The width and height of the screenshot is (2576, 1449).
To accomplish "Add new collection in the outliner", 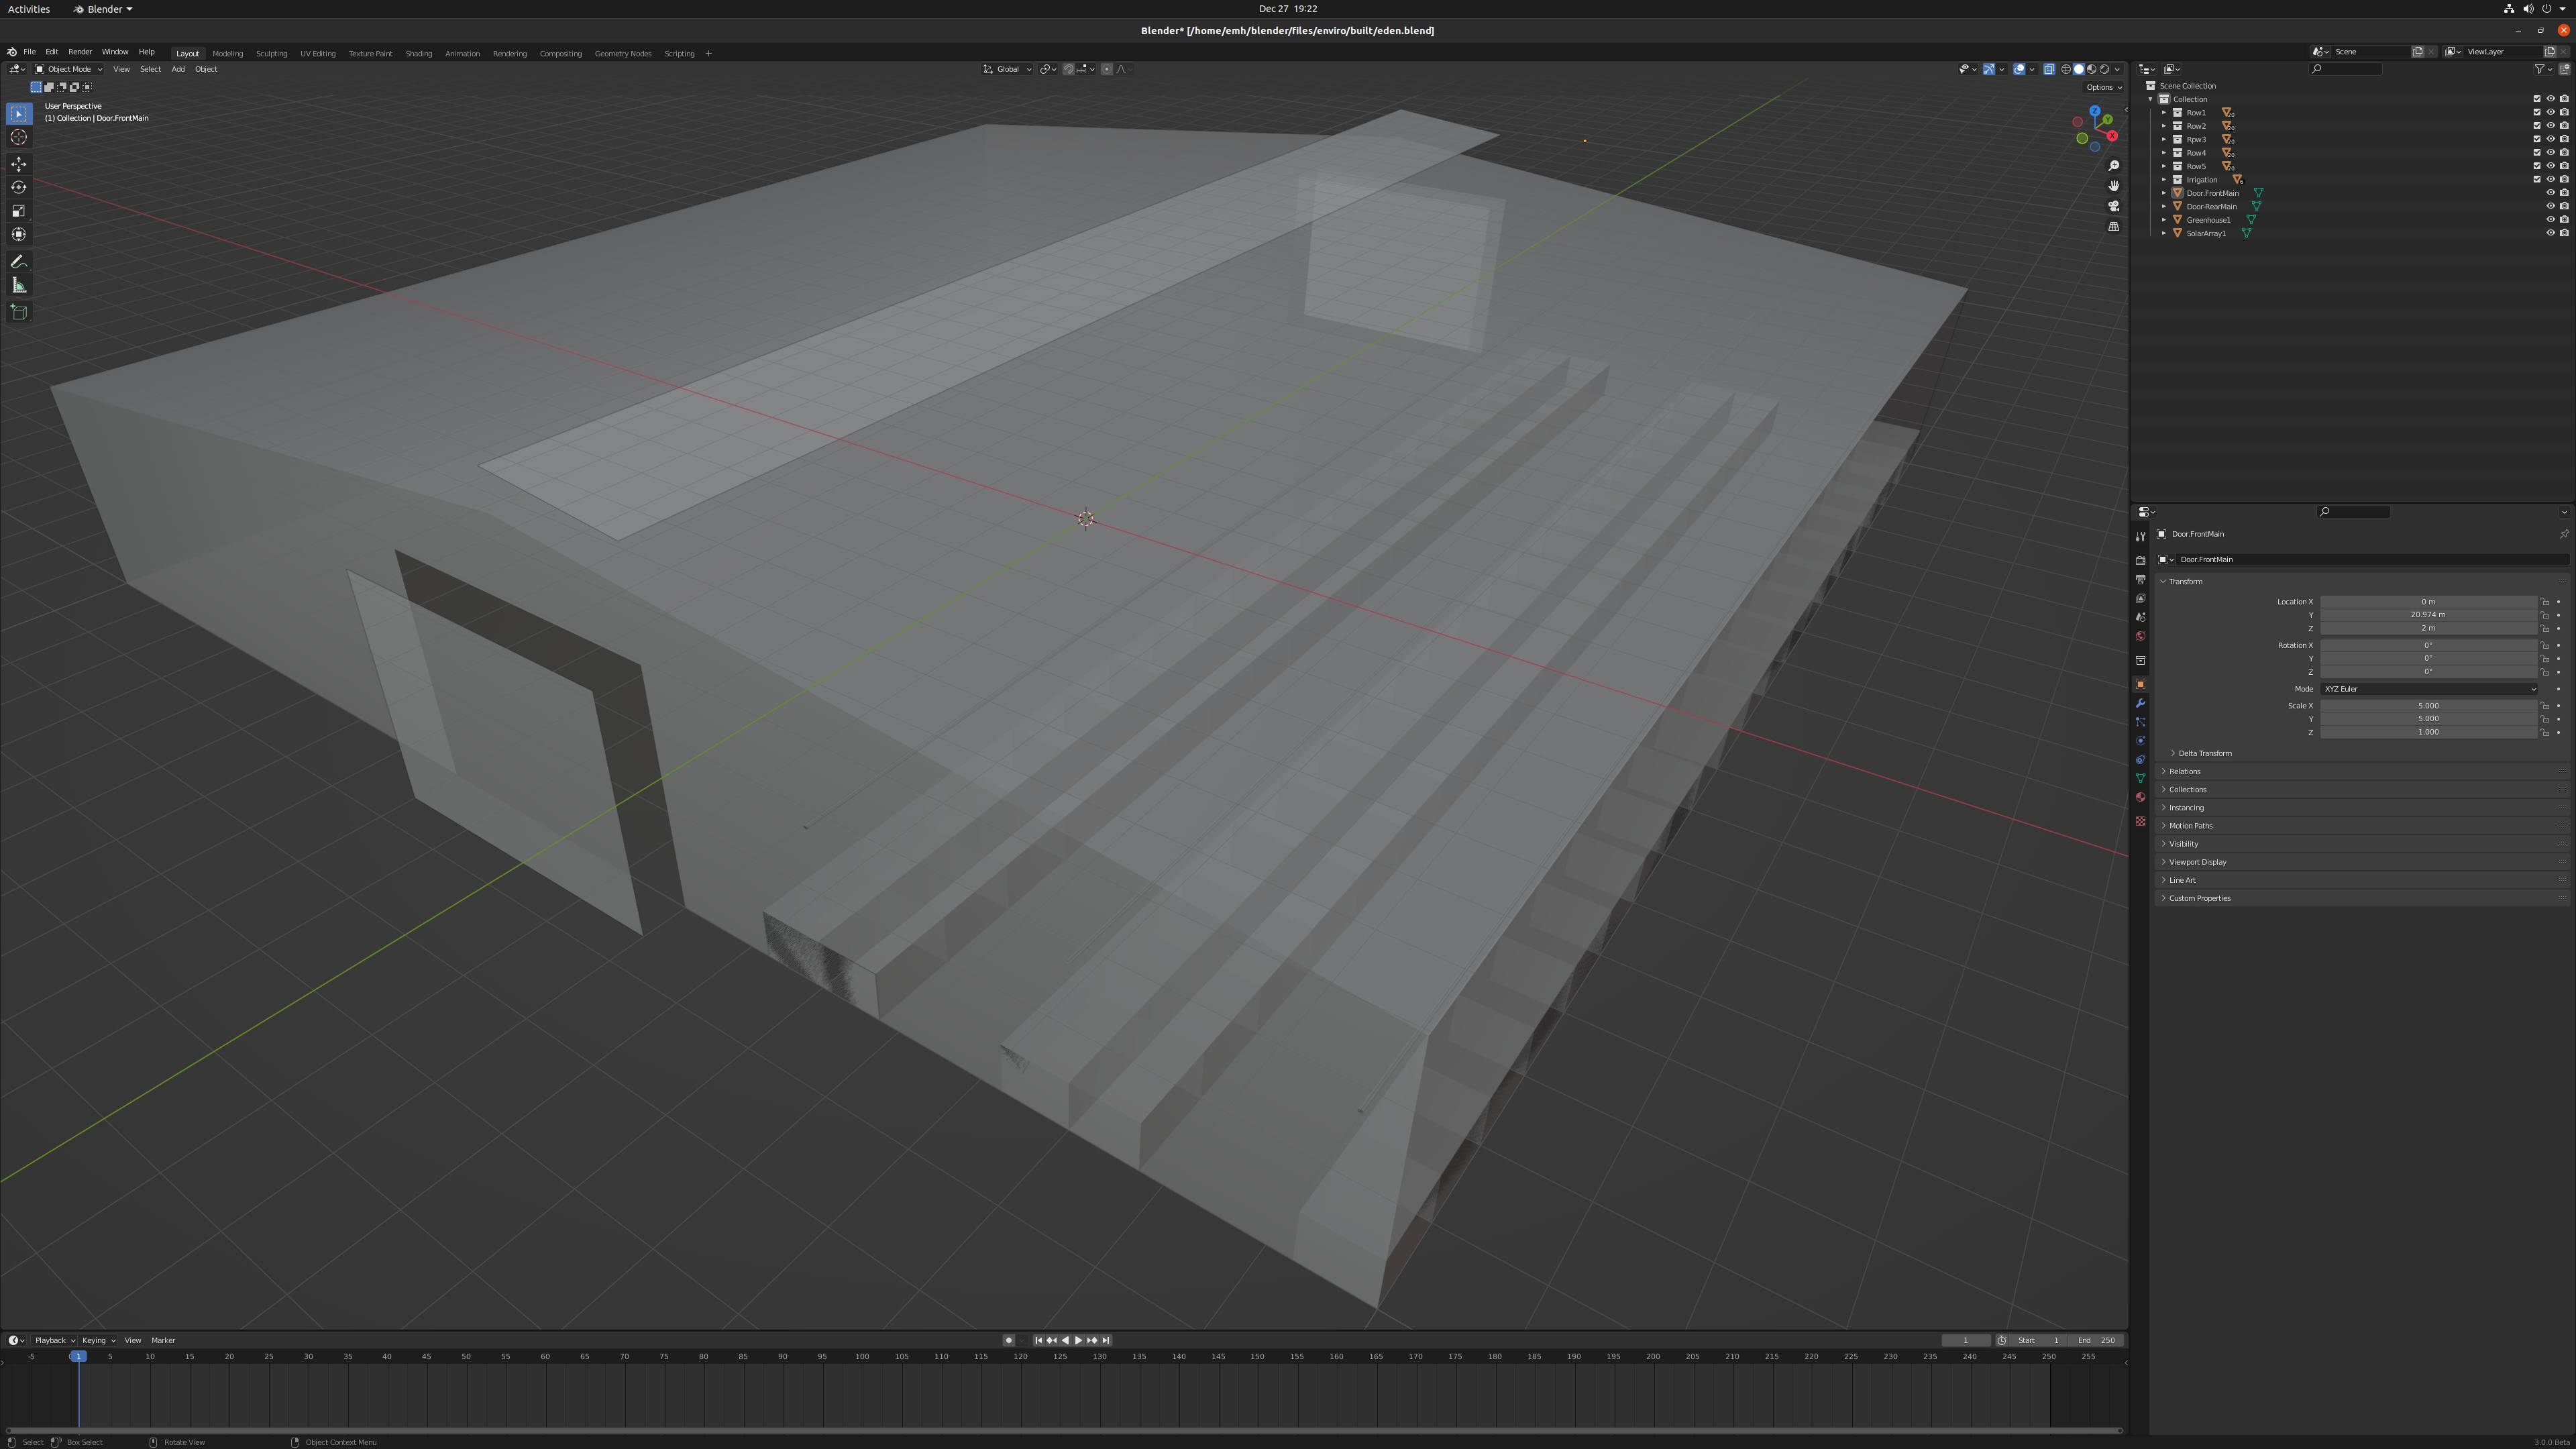I will click(x=2564, y=69).
